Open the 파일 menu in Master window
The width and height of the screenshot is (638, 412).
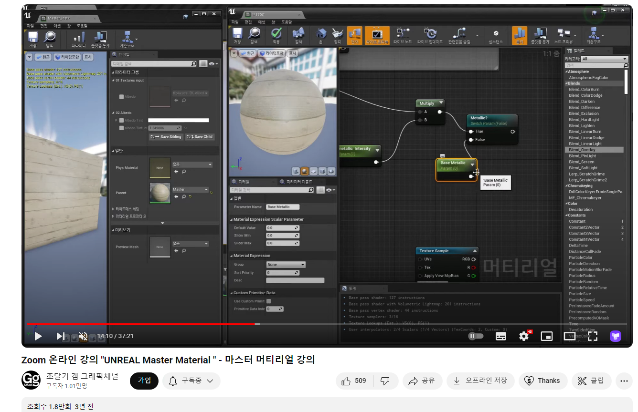234,22
